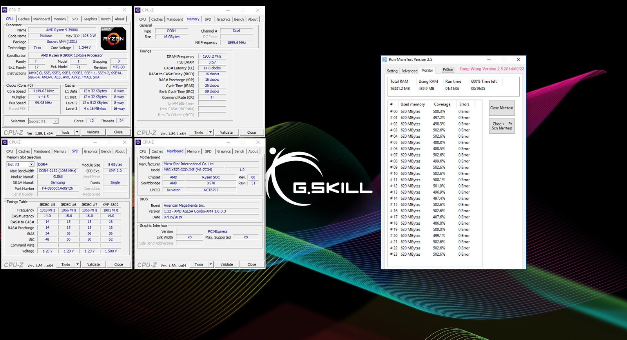Click the Ryzen logo in the CPU tab

pos(113,38)
